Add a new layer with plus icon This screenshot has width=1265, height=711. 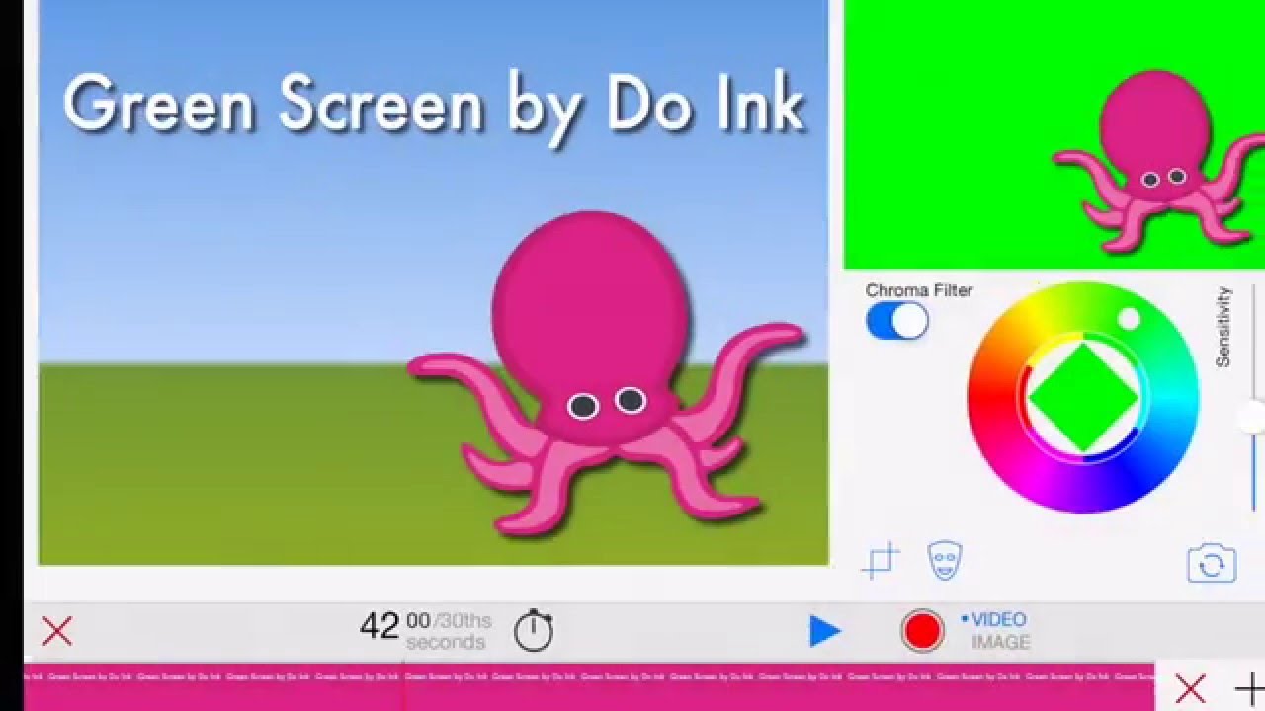[x=1250, y=688]
